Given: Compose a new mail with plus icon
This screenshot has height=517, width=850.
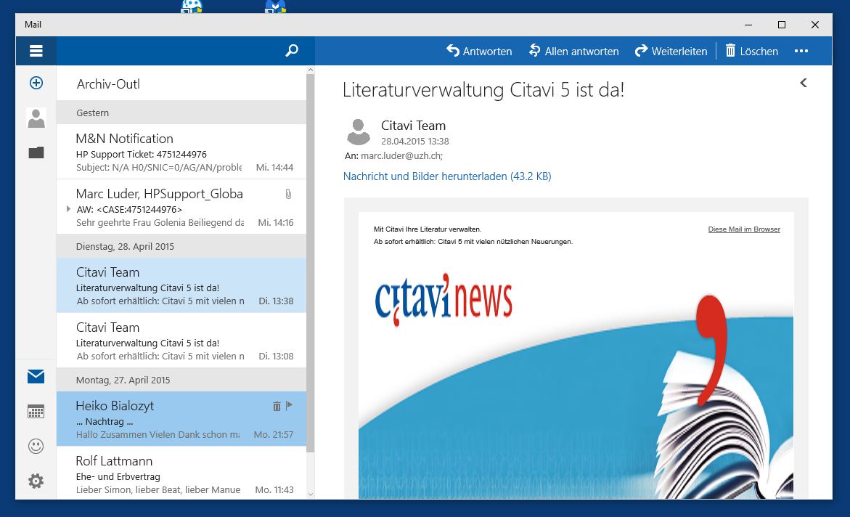Looking at the screenshot, I should (36, 83).
